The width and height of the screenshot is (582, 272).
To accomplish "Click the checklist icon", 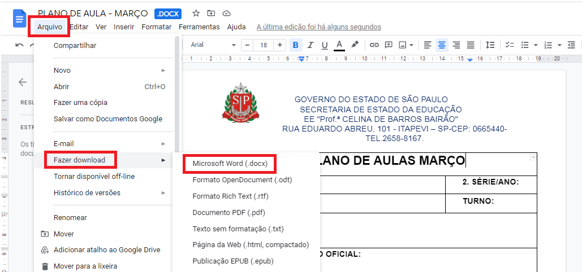I will [x=510, y=45].
